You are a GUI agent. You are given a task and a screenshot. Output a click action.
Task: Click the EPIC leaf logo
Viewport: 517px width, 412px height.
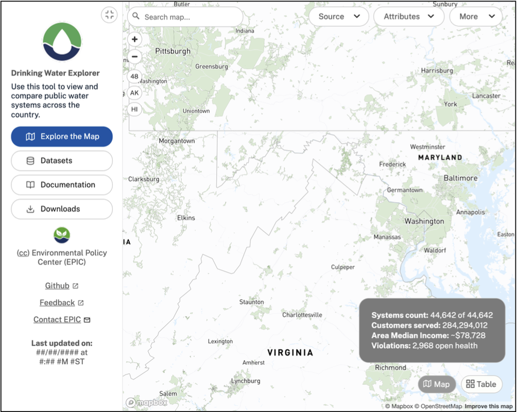pyautogui.click(x=62, y=235)
